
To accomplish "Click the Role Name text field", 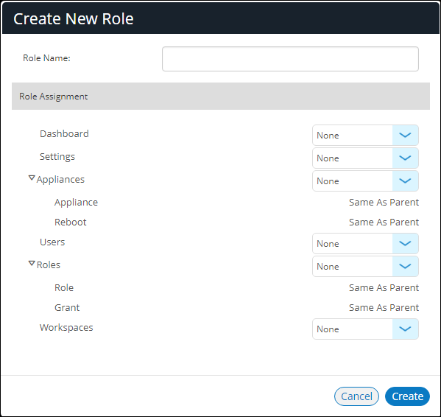I will pyautogui.click(x=290, y=59).
